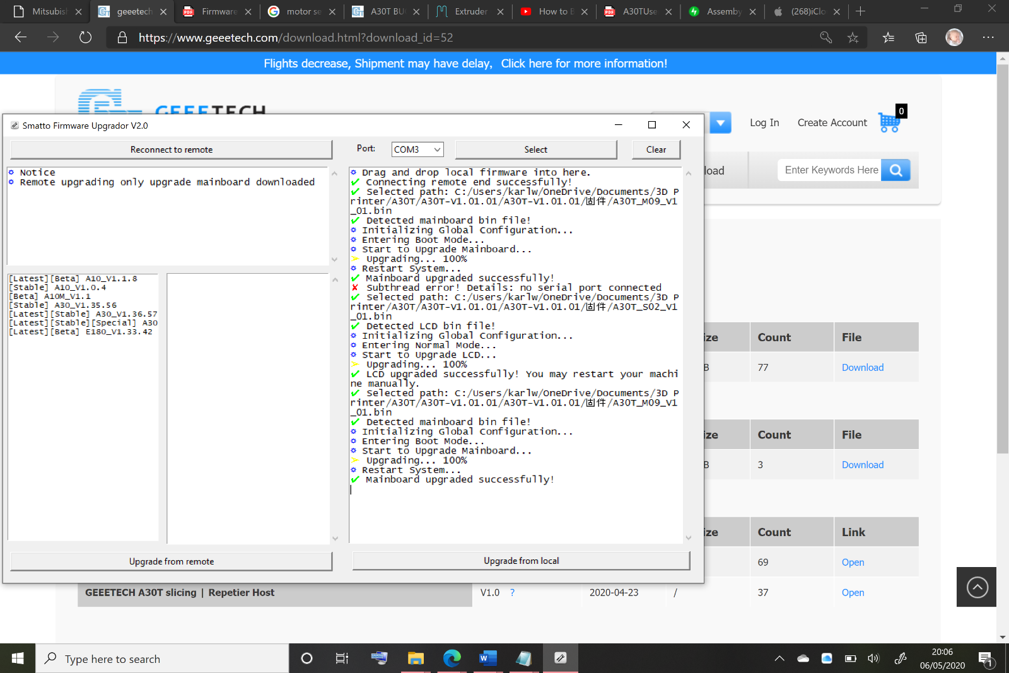Close the geeetech browser tab
Image resolution: width=1009 pixels, height=673 pixels.
pos(163,11)
